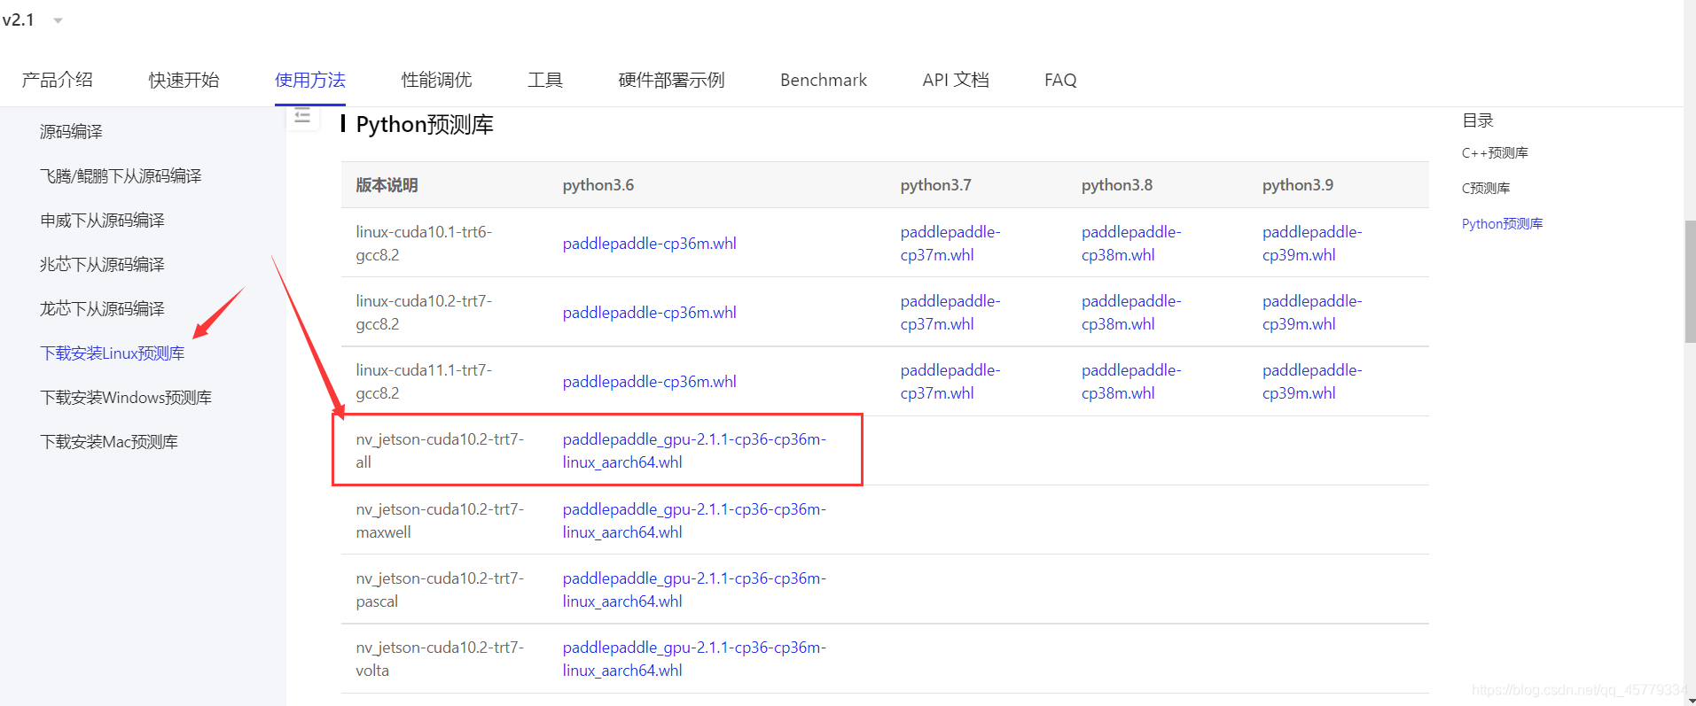Open 下载安装Linux预测库 in the sidebar

[x=113, y=353]
